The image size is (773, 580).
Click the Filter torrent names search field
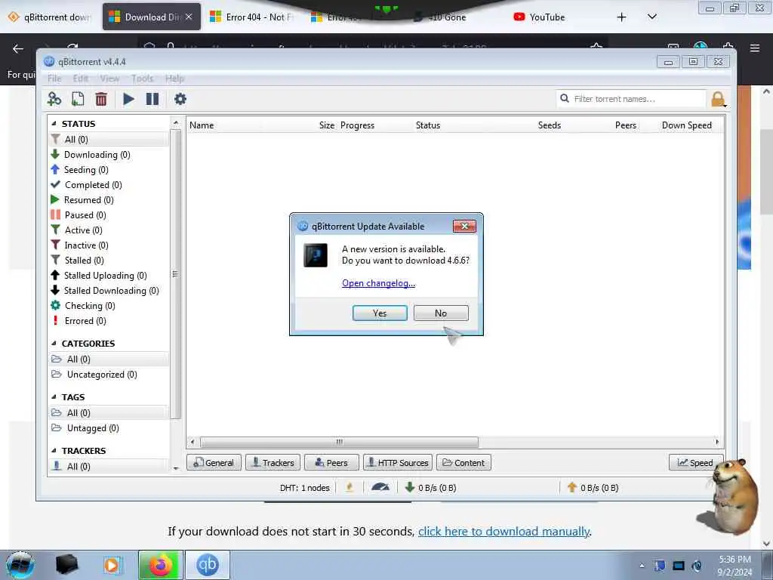pos(632,99)
